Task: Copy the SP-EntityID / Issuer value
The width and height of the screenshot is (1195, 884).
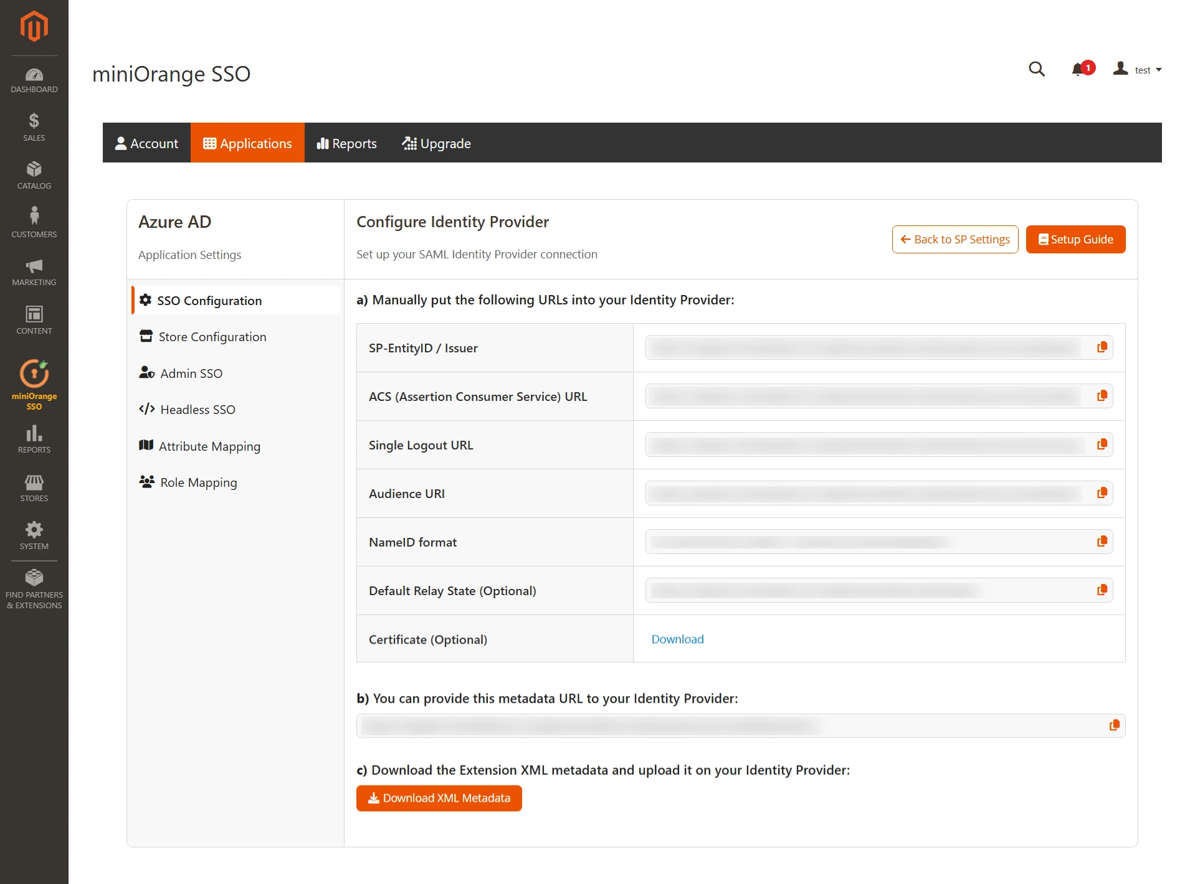Action: point(1102,347)
